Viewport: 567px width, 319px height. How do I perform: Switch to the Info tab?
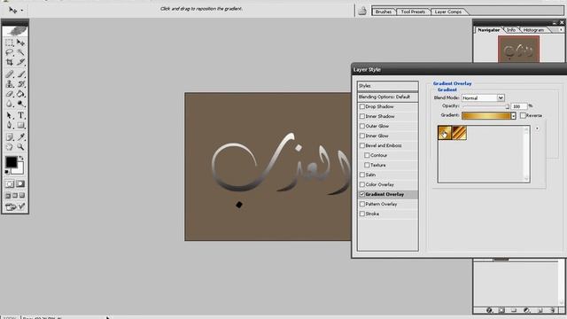click(x=511, y=30)
